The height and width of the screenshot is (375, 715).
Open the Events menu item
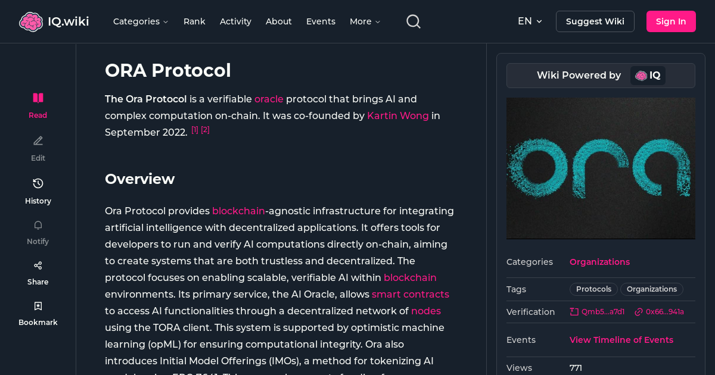321,21
